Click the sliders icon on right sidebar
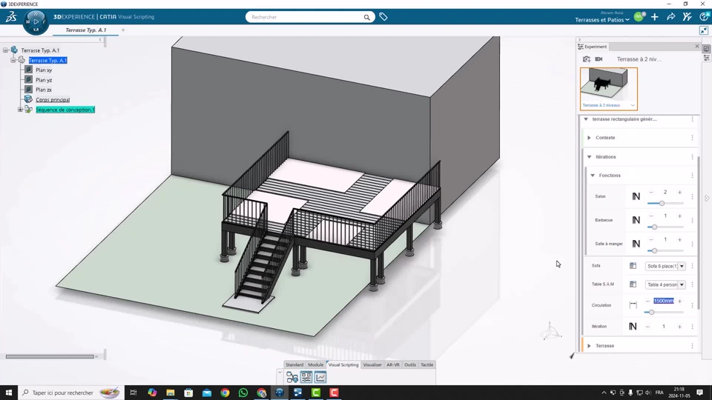Screen dimensions: 712x400 [707, 58]
